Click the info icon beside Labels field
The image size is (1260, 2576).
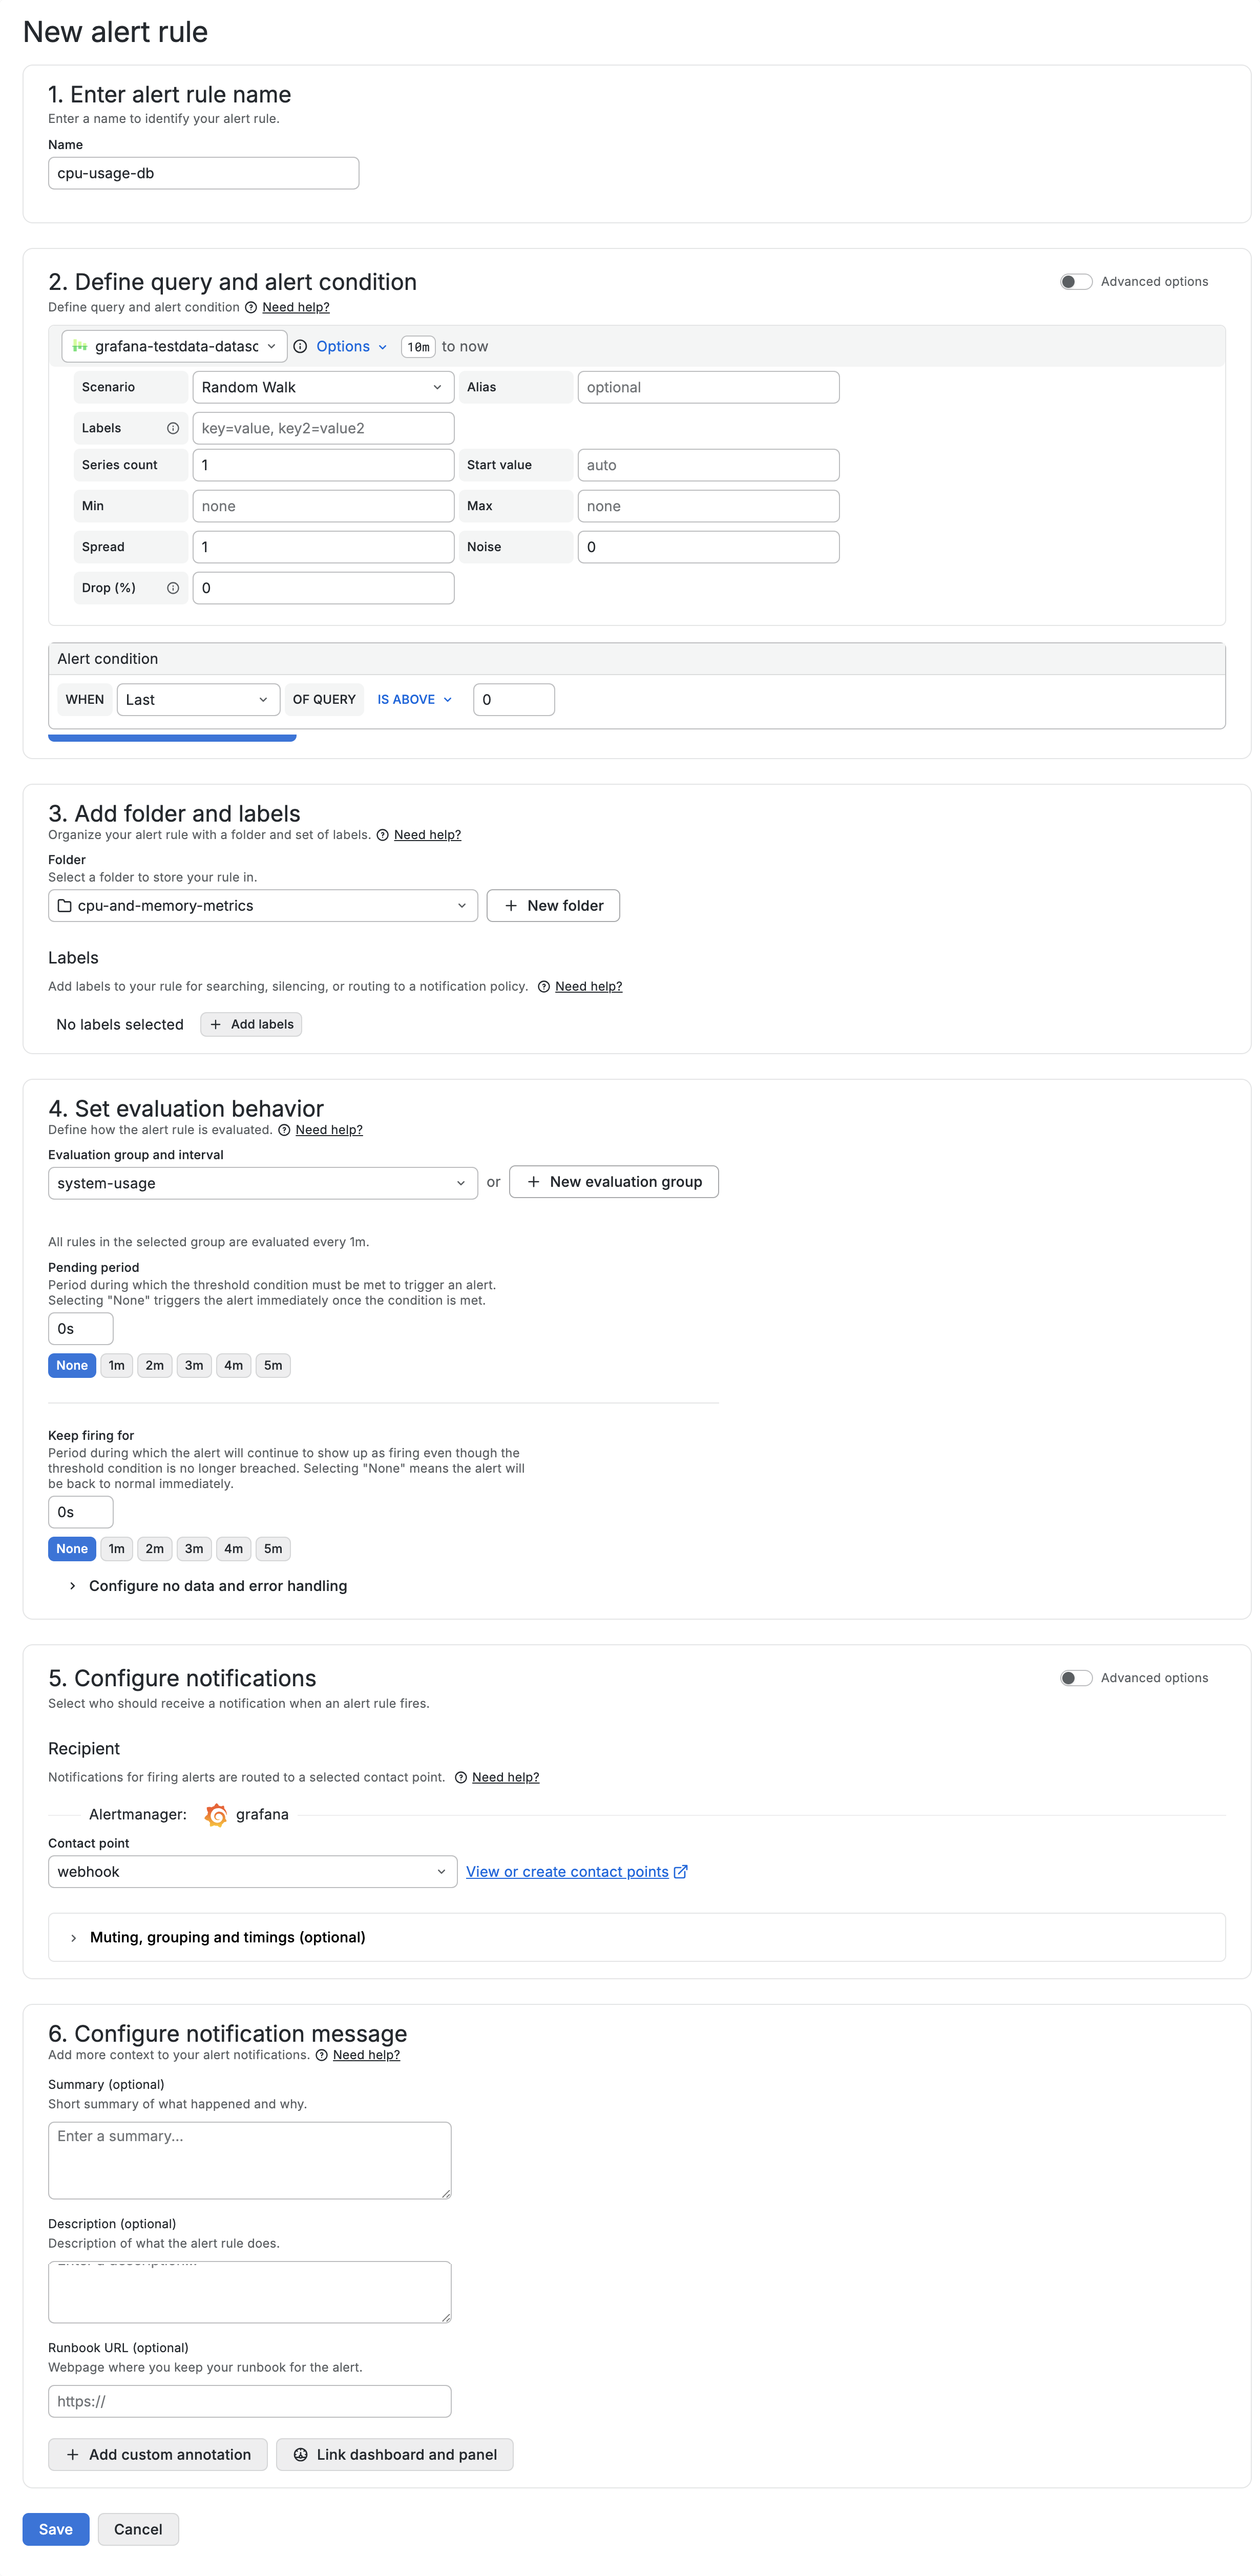point(173,428)
